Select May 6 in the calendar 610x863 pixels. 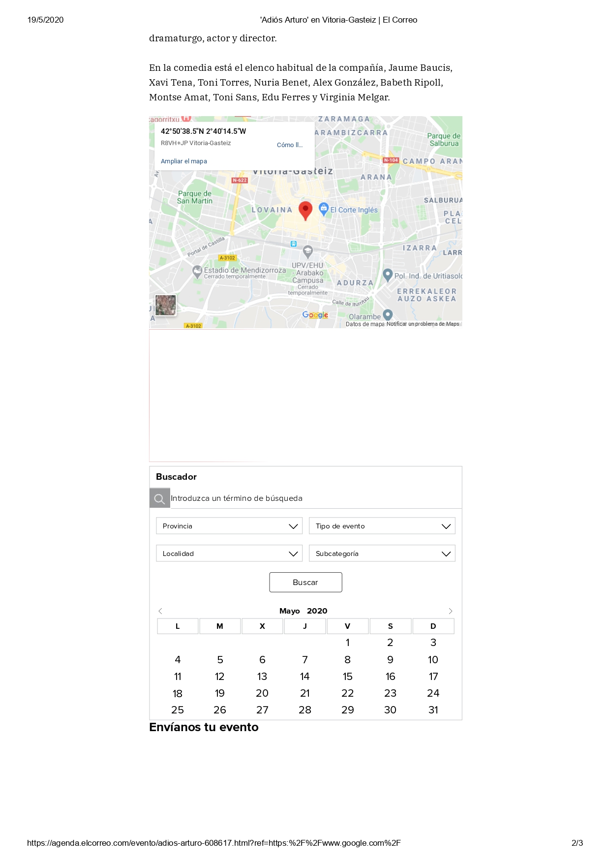tap(263, 660)
